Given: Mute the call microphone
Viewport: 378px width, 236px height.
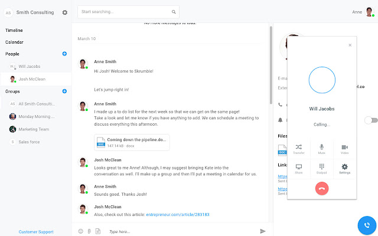Looking at the screenshot, I should pyautogui.click(x=322, y=148).
